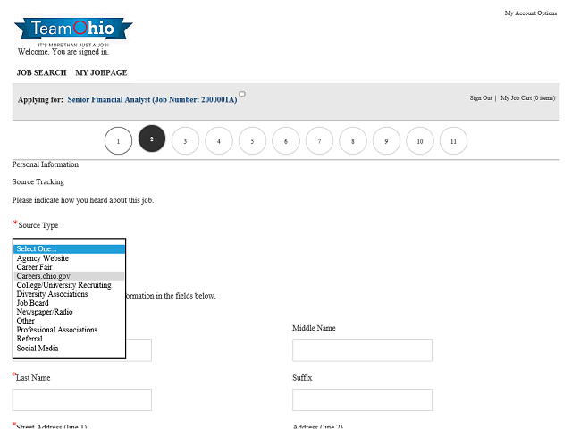The height and width of the screenshot is (429, 572).
Task: Click the 'Source Type' label
Action: coord(38,225)
